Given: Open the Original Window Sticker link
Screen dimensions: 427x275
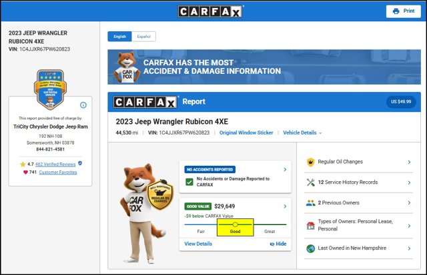Looking at the screenshot, I should coord(246,133).
